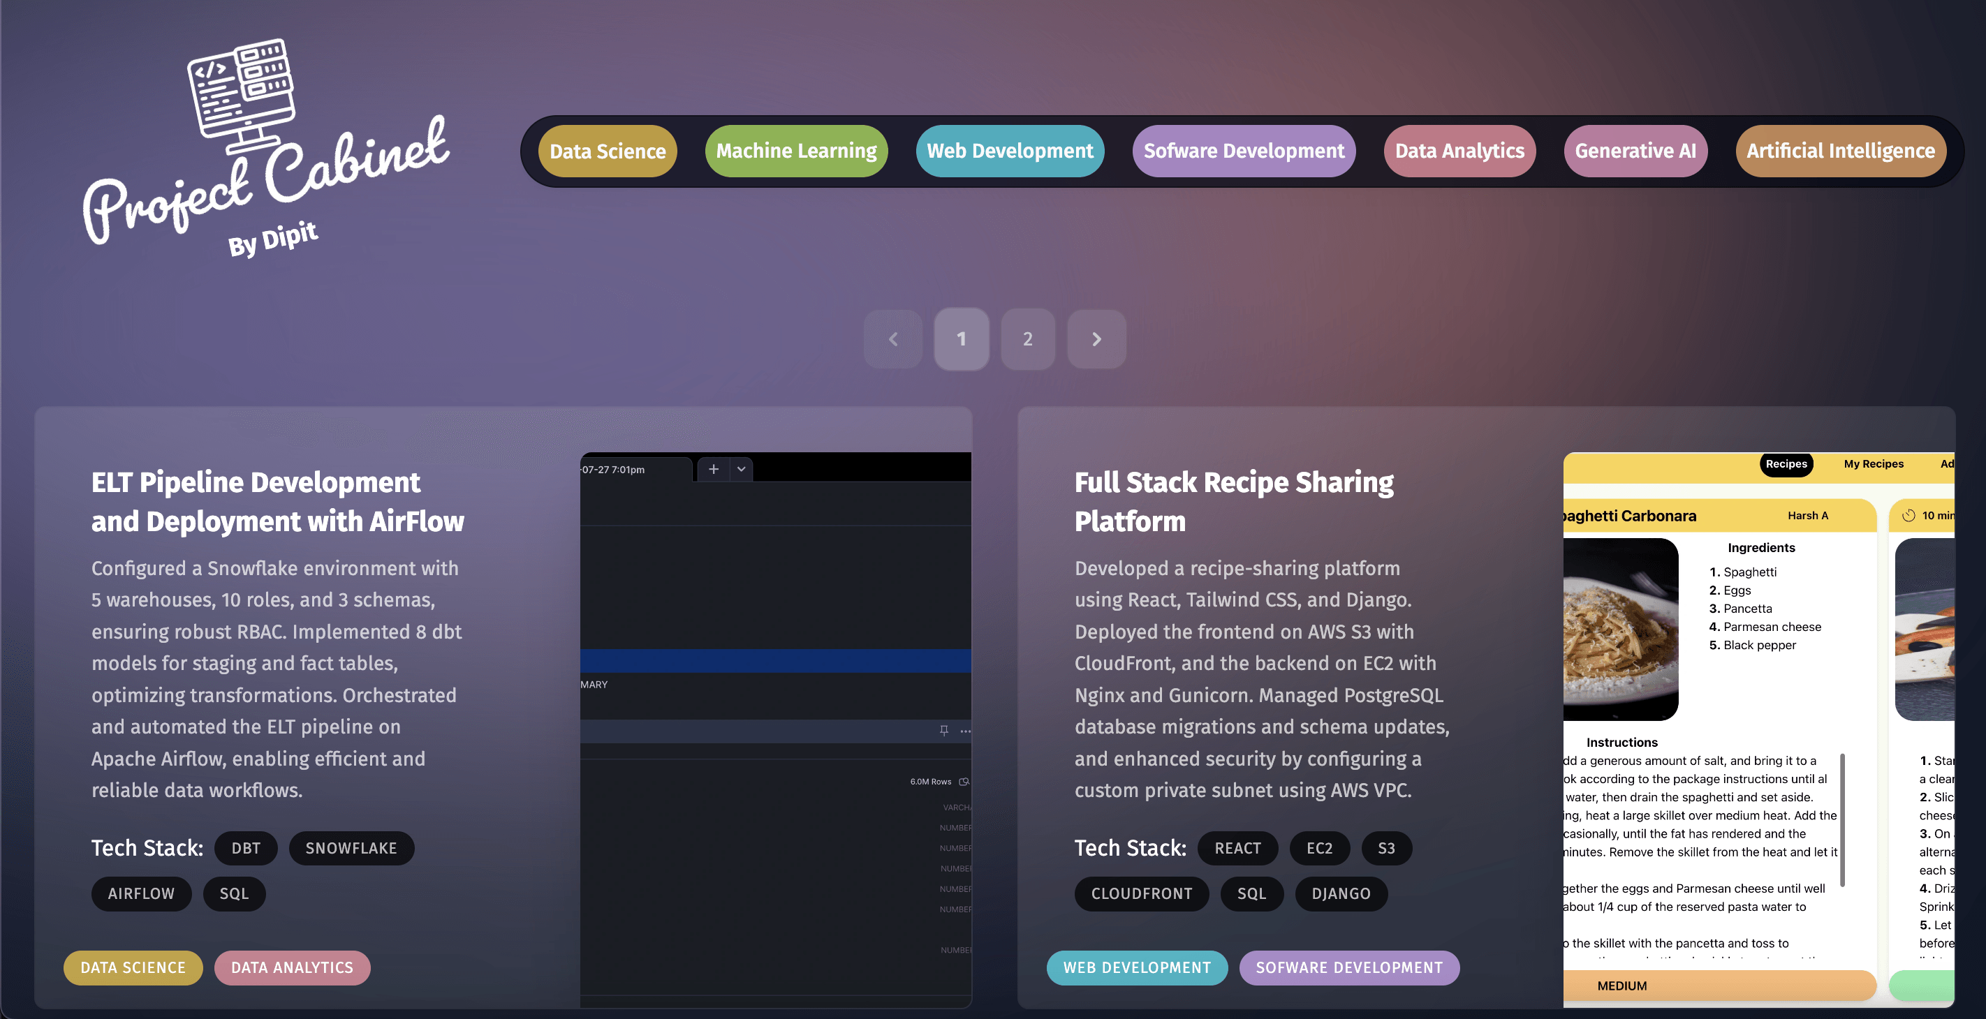This screenshot has height=1019, width=1986.
Task: Click WEB DEVELOPMENT tag on Recipe card
Action: [1137, 967]
